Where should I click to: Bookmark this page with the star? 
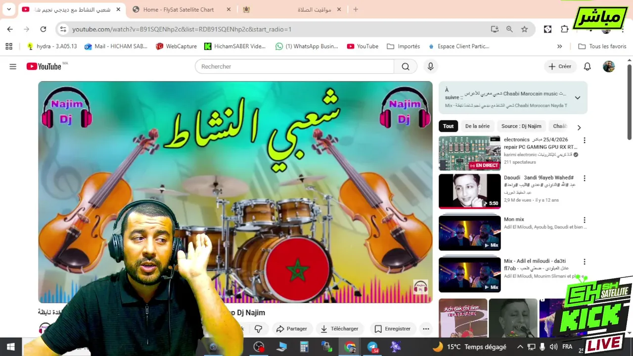tap(524, 29)
